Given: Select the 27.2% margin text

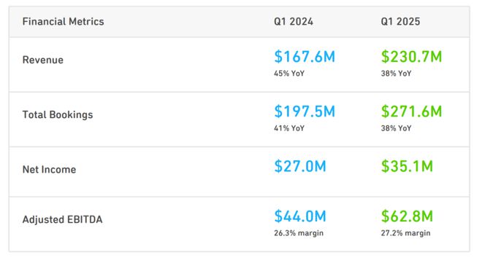Looking at the screenshot, I should (406, 233).
